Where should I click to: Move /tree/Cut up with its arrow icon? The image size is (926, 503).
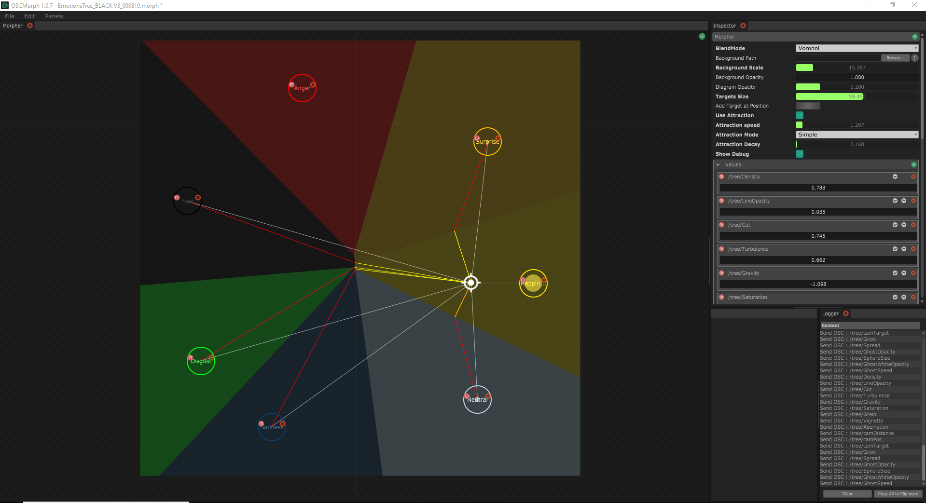[904, 225]
